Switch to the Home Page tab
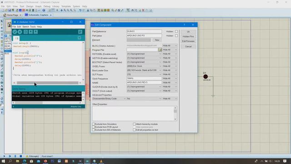Image resolution: width=291 pixels, height=164 pixels. tap(12, 15)
